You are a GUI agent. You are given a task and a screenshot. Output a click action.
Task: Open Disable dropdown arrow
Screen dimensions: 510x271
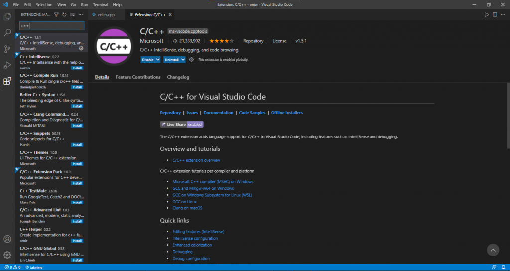pos(158,60)
